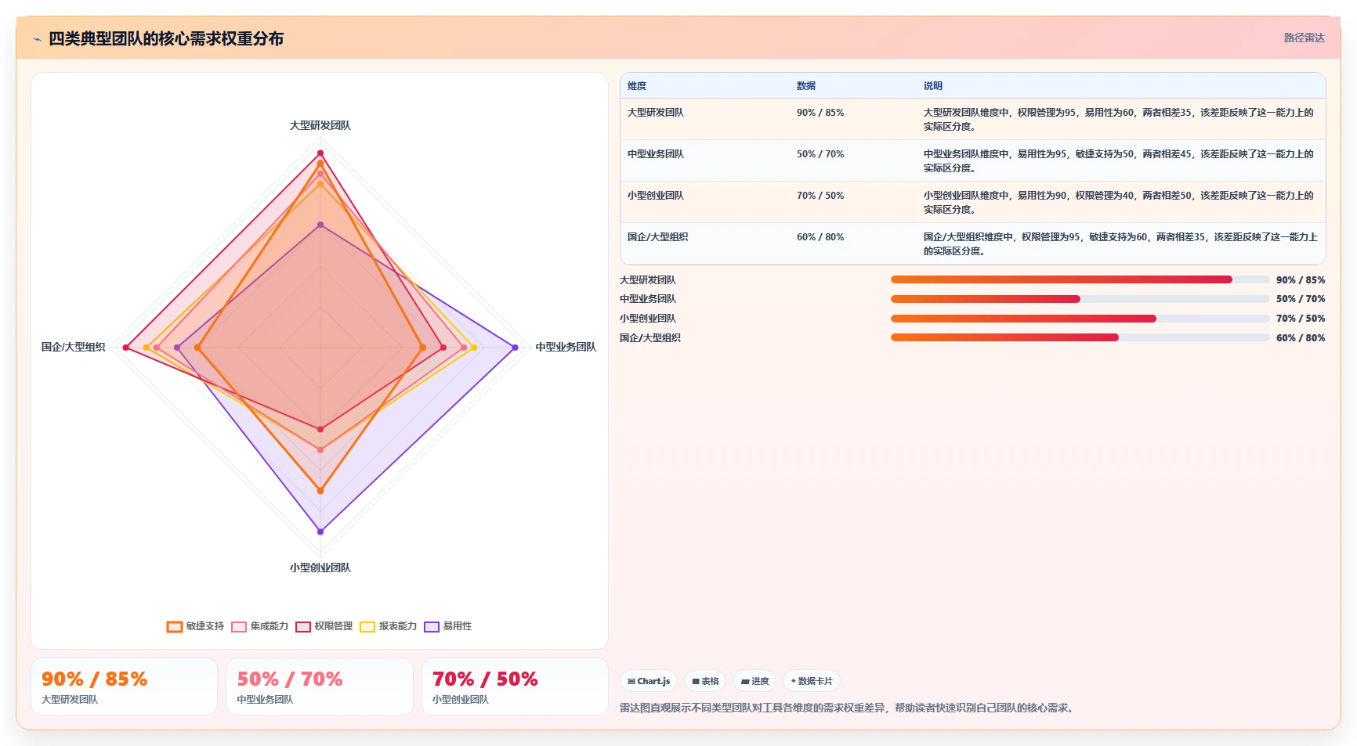Image resolution: width=1357 pixels, height=746 pixels.
Task: Click the 小型创业团队 progress bar
Action: (1080, 319)
